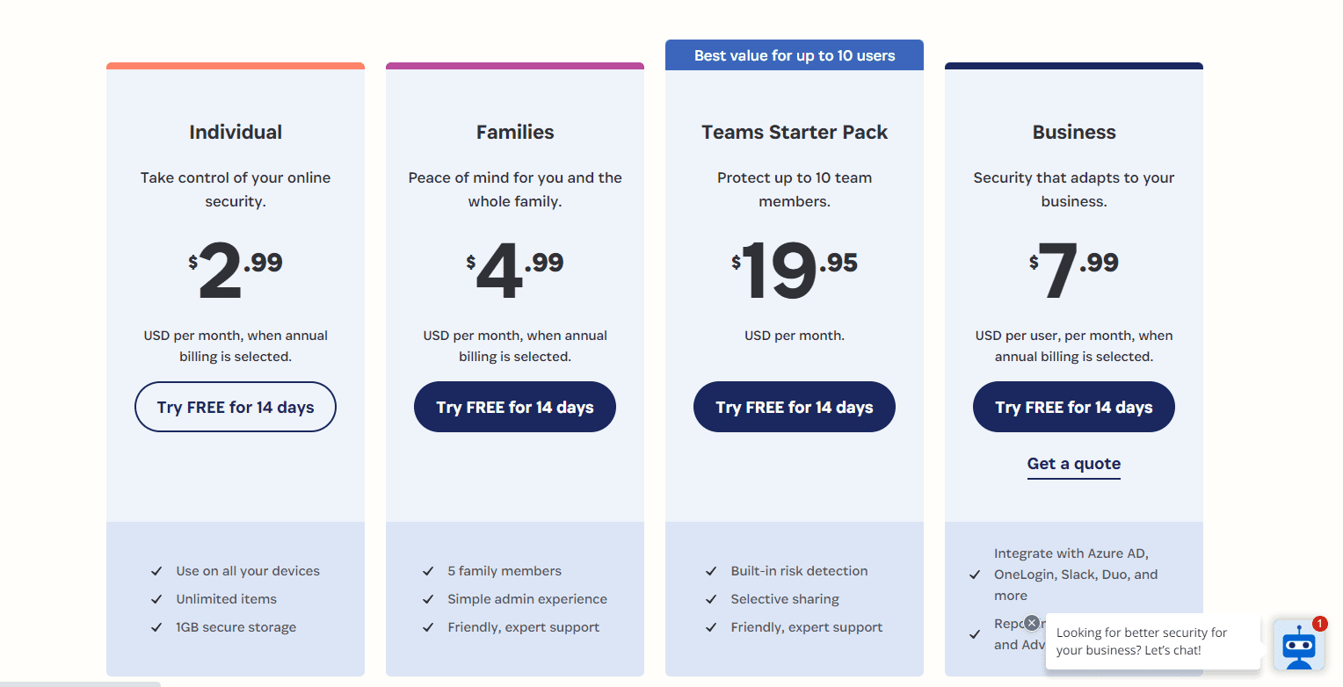Click the Families plan $4.99 price
This screenshot has height=687, width=1343.
coord(515,269)
